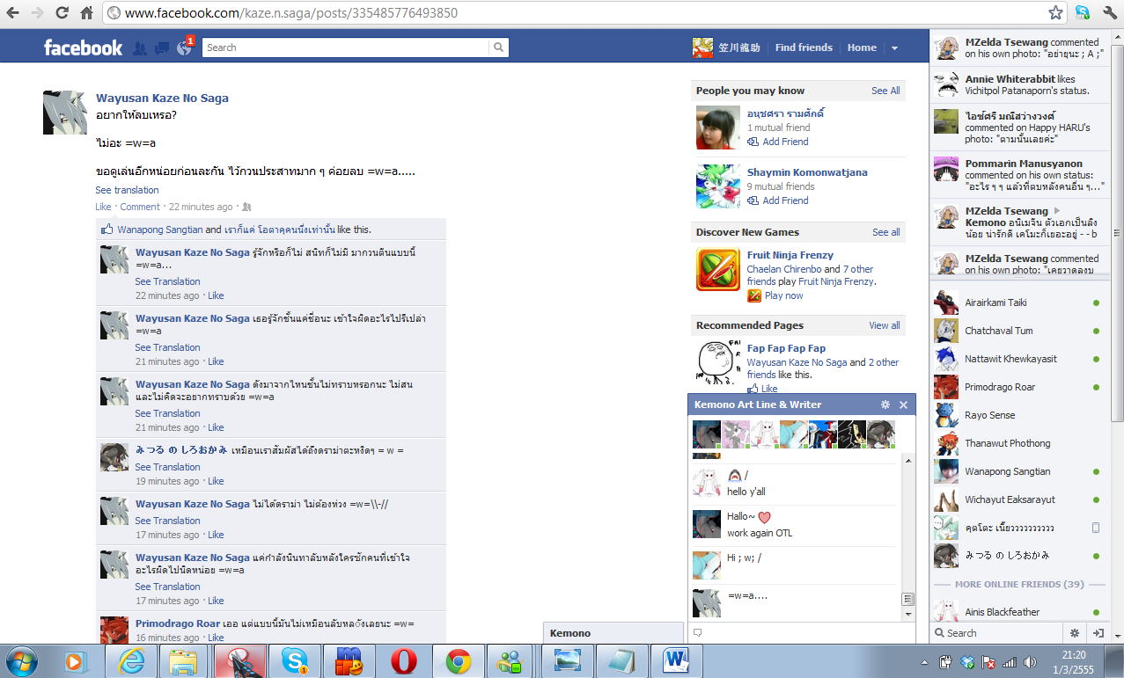The height and width of the screenshot is (678, 1124).
Task: Open Microsoft Word from taskbar
Action: (677, 660)
